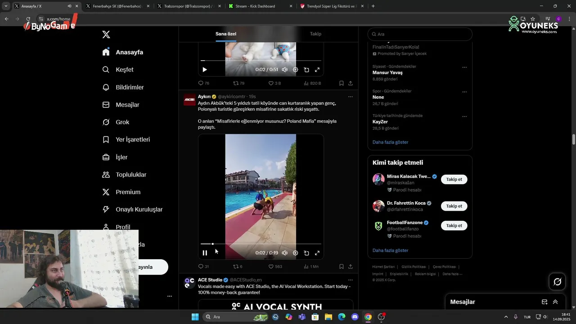
Task: Show more under Kimi takip etmeli
Action: point(390,250)
